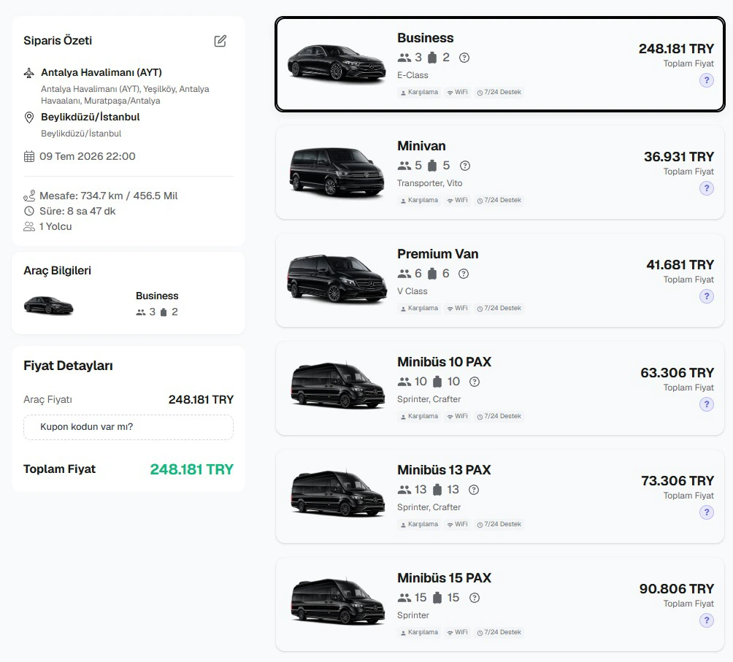
Task: Click price help icon for Premium Van
Action: point(707,296)
